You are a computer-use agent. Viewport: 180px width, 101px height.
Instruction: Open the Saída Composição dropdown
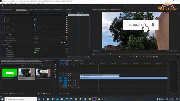point(40,49)
